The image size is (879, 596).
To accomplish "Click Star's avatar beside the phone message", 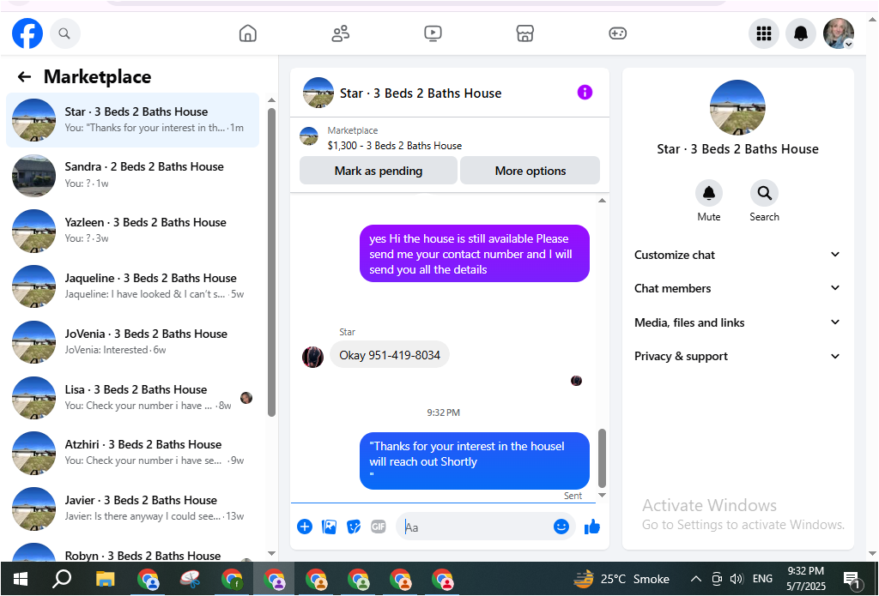I will tap(312, 357).
